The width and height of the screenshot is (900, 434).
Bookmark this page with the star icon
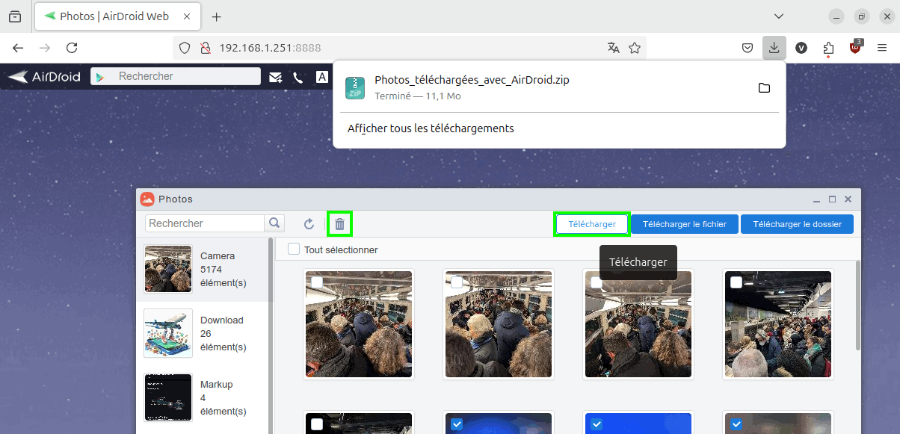coord(635,48)
